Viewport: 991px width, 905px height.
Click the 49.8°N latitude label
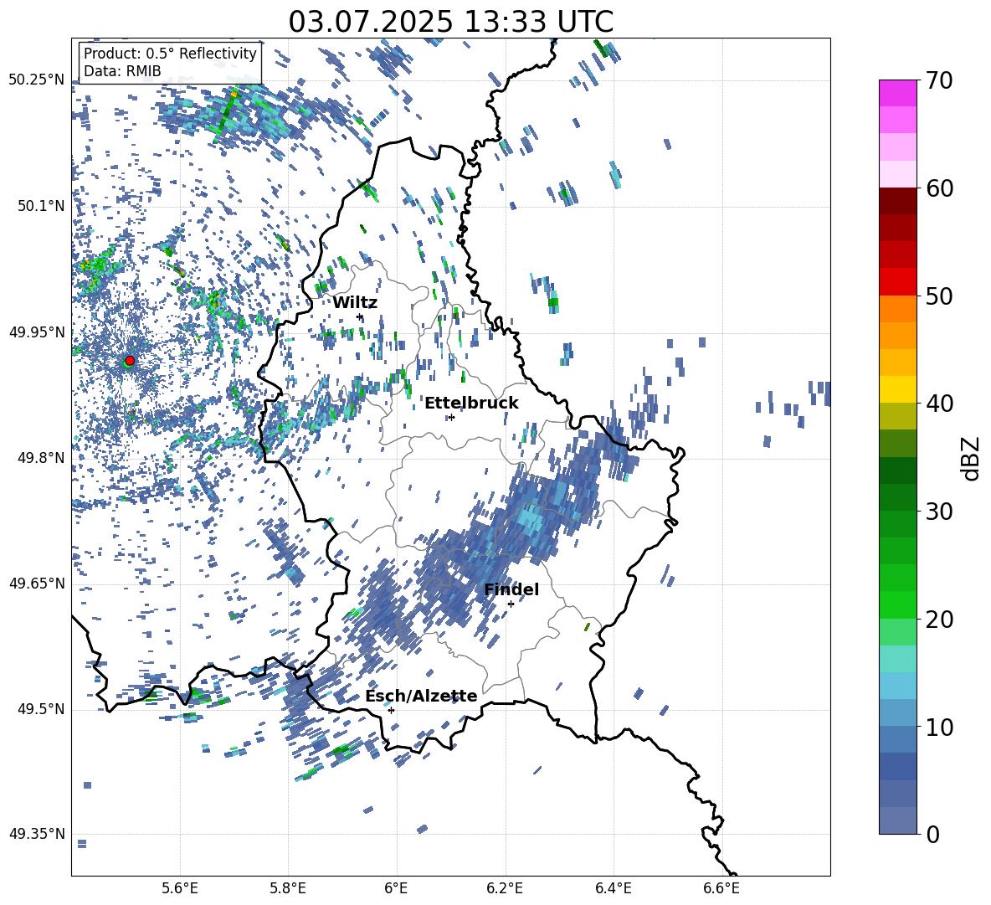pos(41,458)
